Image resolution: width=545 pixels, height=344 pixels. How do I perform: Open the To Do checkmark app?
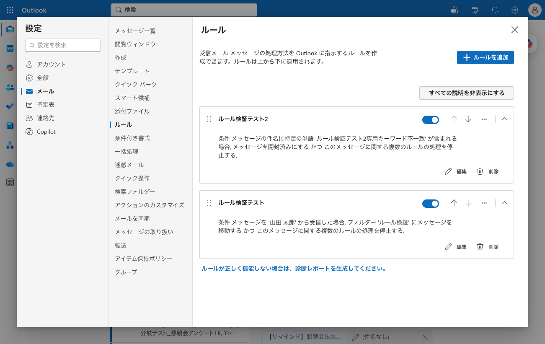coord(10,106)
